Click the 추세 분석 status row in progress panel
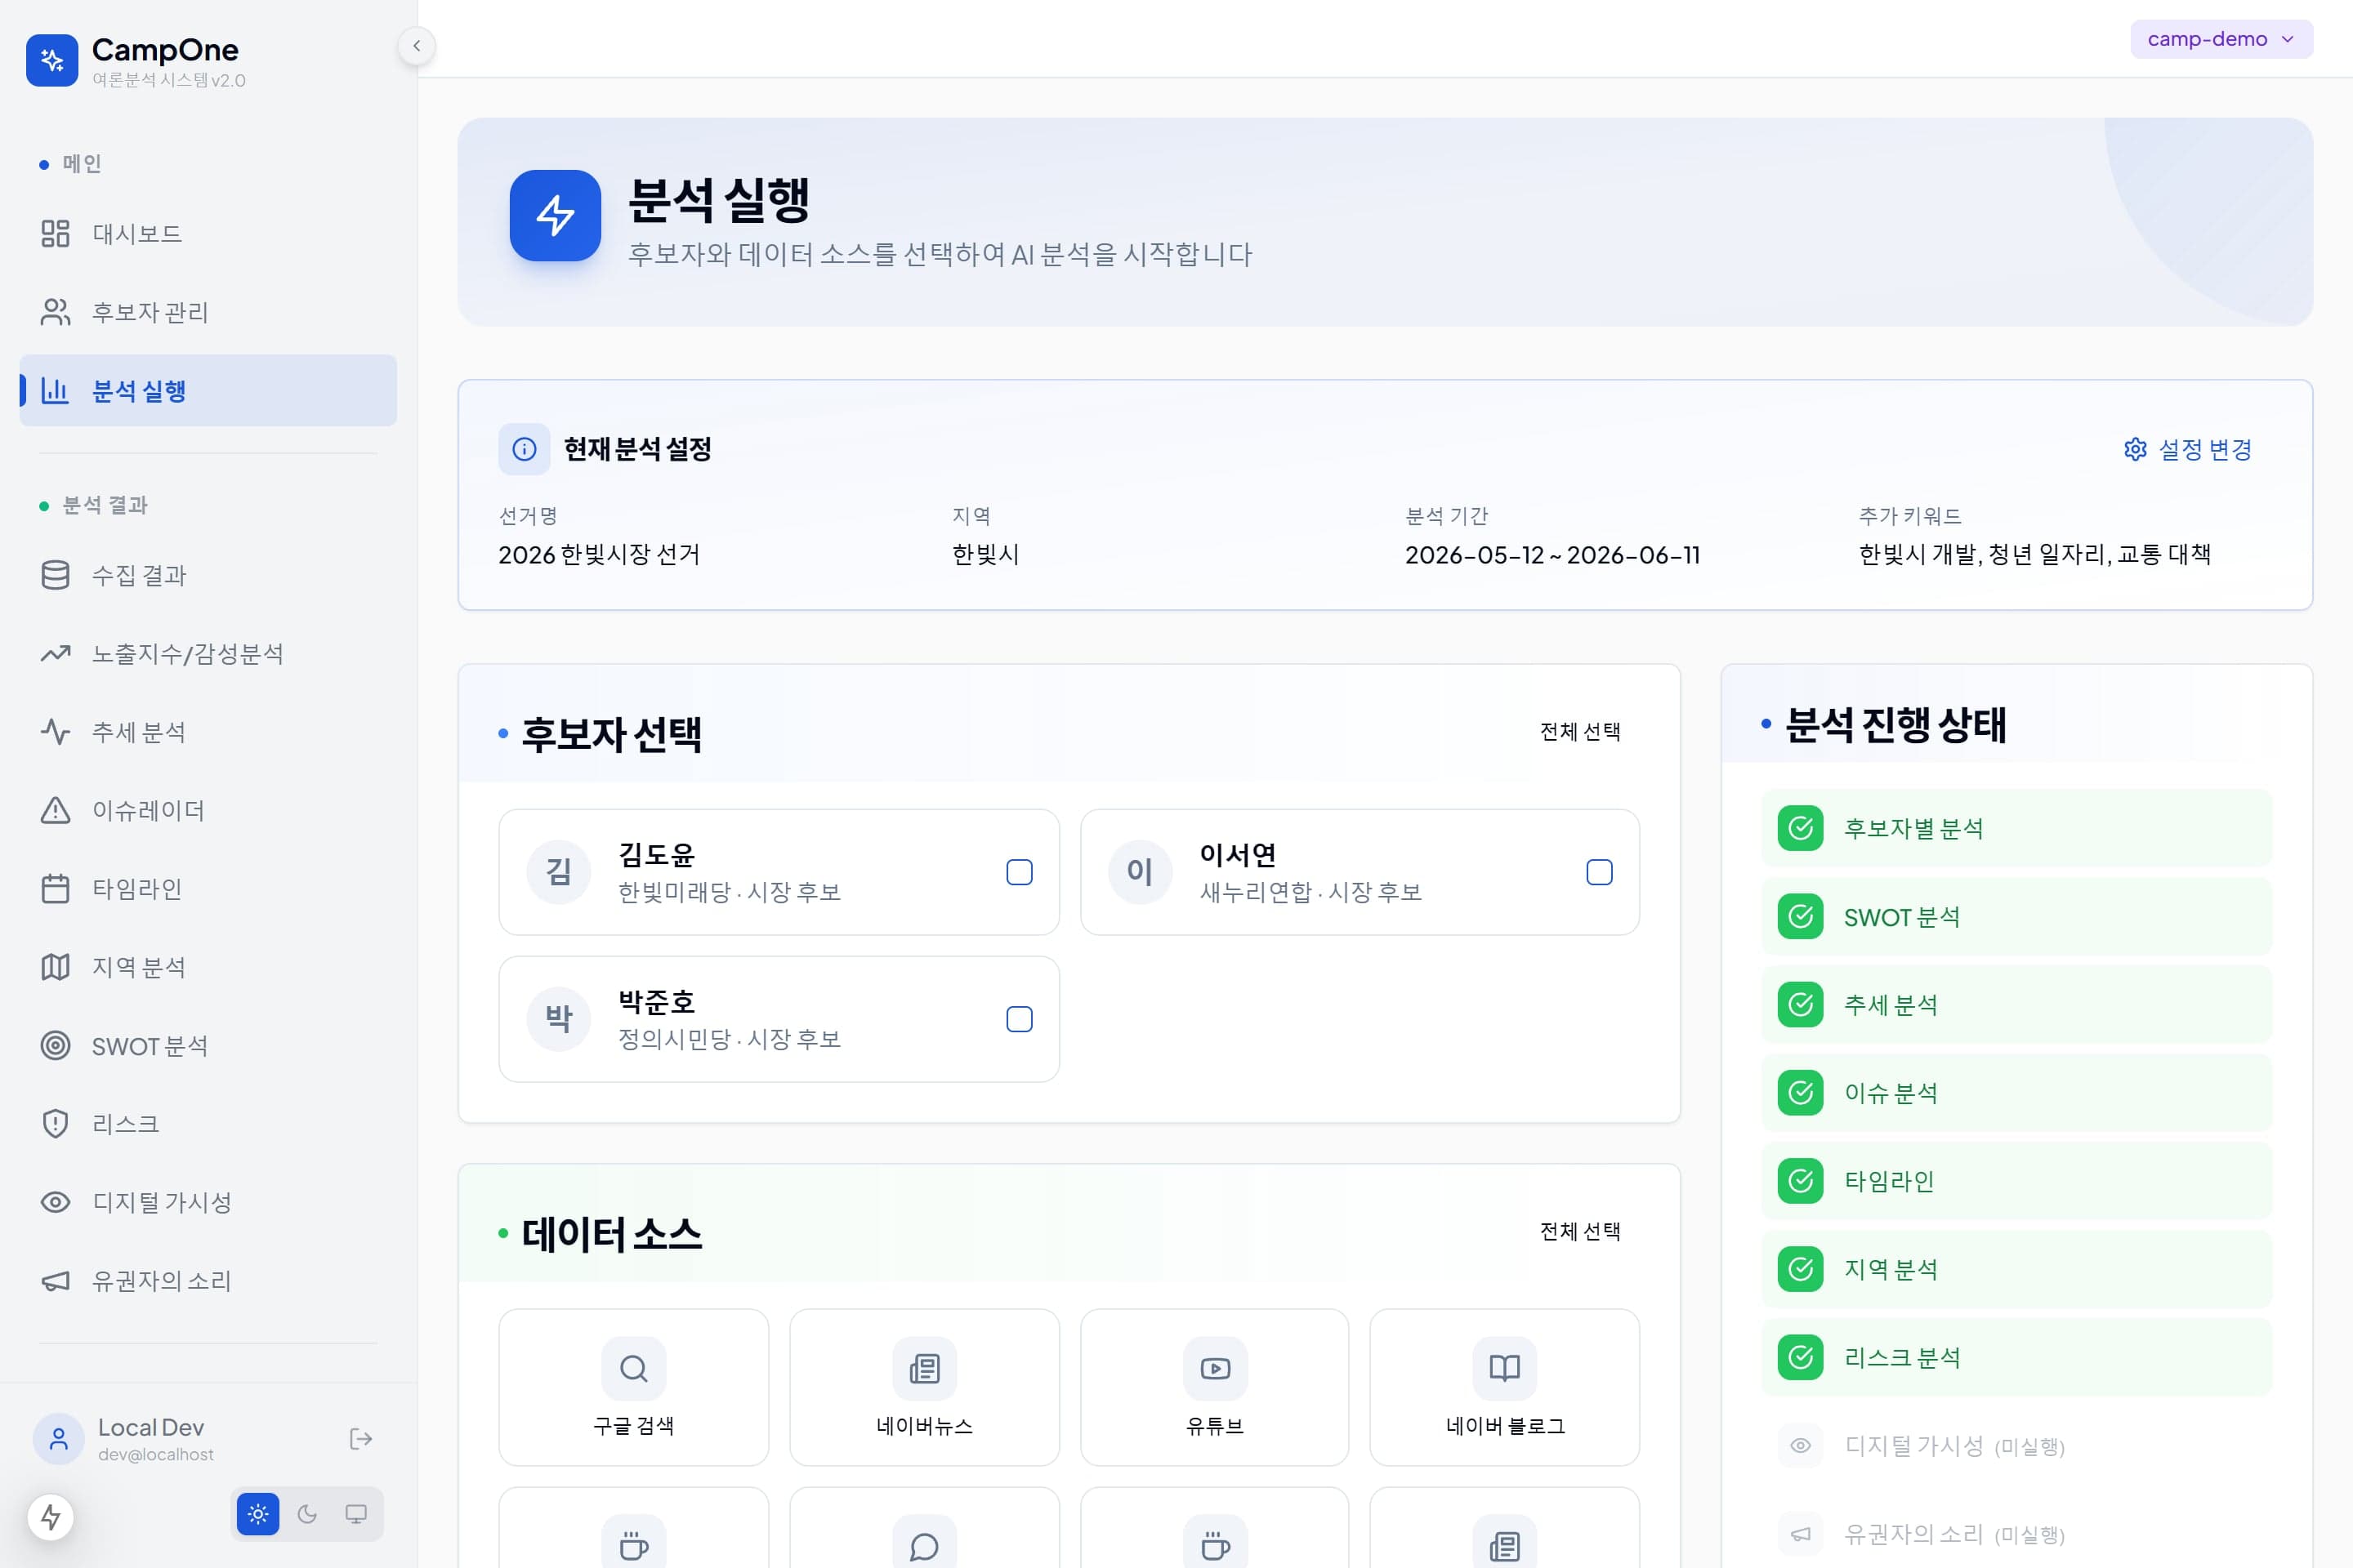This screenshot has width=2353, height=1568. (x=2017, y=1005)
